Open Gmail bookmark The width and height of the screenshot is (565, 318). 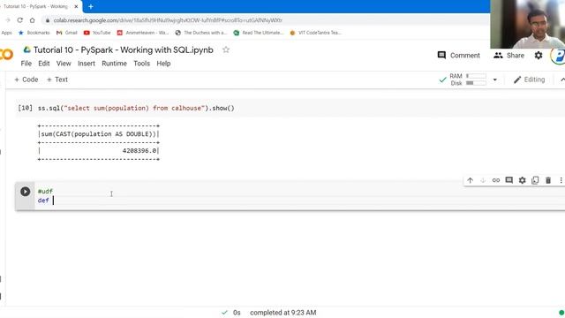[67, 33]
